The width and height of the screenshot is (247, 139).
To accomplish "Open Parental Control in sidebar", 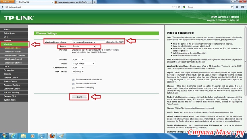I will tap(14, 78).
